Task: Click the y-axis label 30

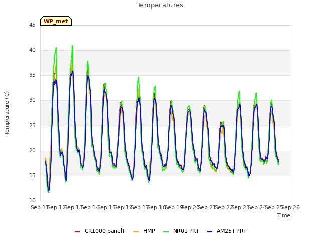Action: 32,100
